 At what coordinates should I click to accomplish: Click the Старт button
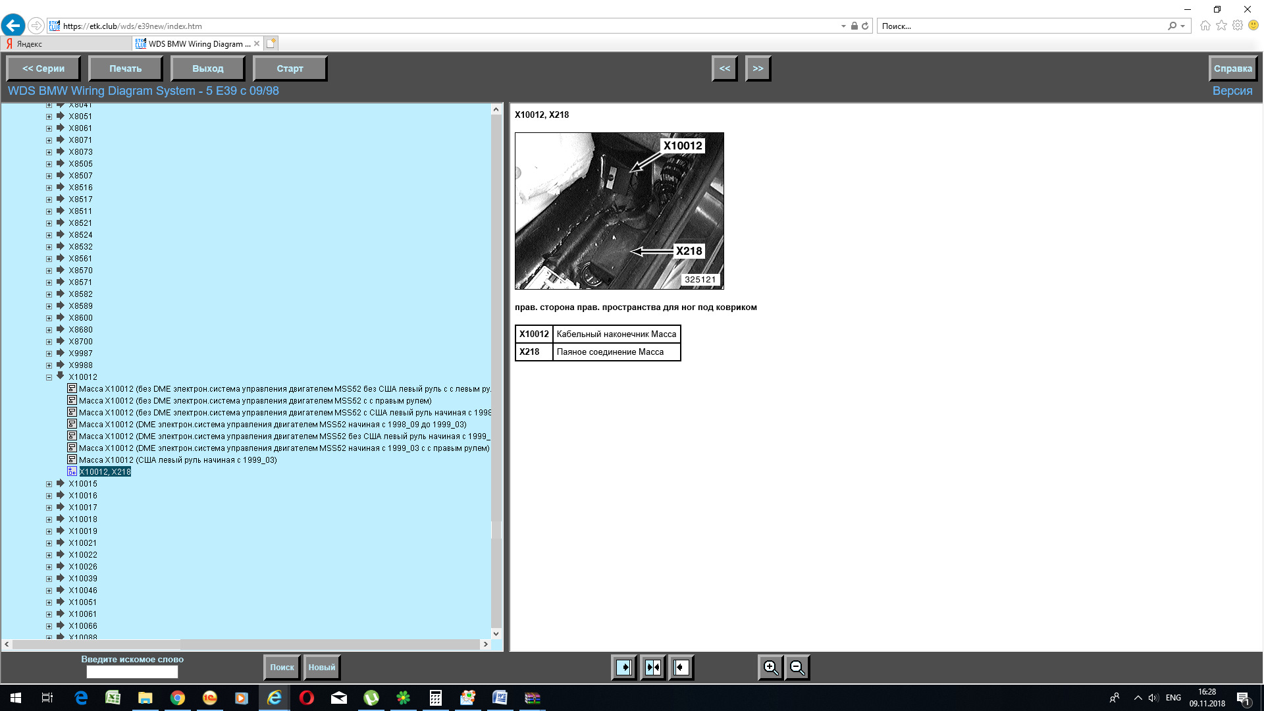point(290,68)
